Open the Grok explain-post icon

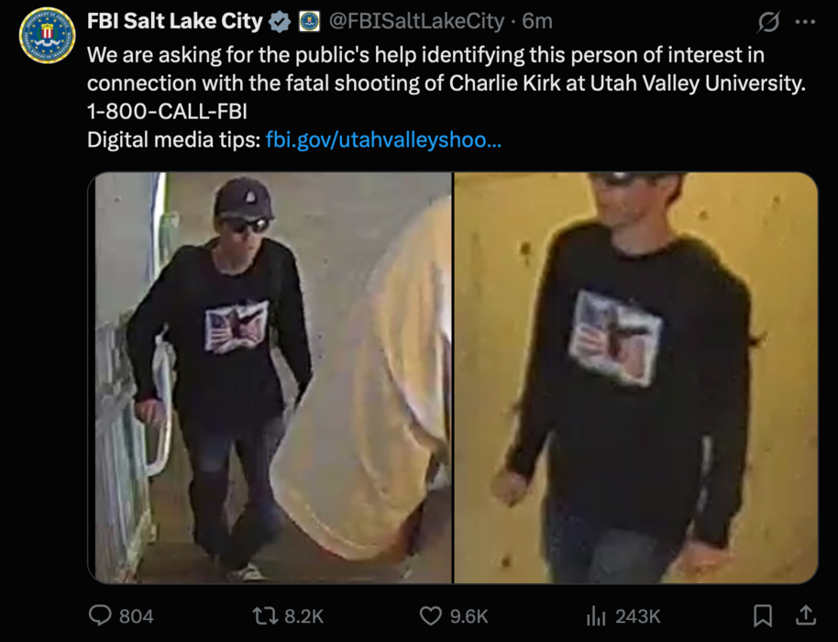click(x=768, y=22)
